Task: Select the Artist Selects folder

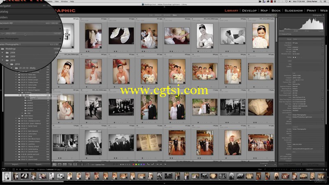Action: click(29, 116)
